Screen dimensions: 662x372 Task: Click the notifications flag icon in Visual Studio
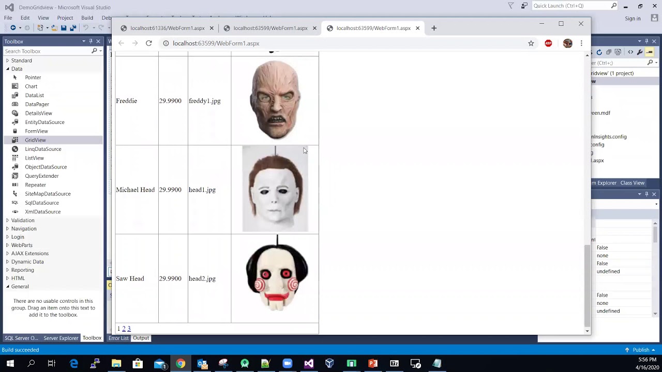point(511,6)
